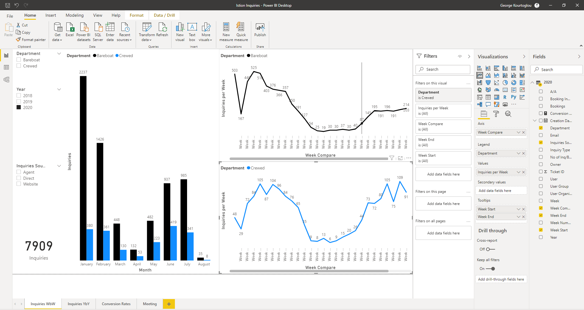Open the Week Compare axis field dropdown
584x310 pixels.
(519, 132)
